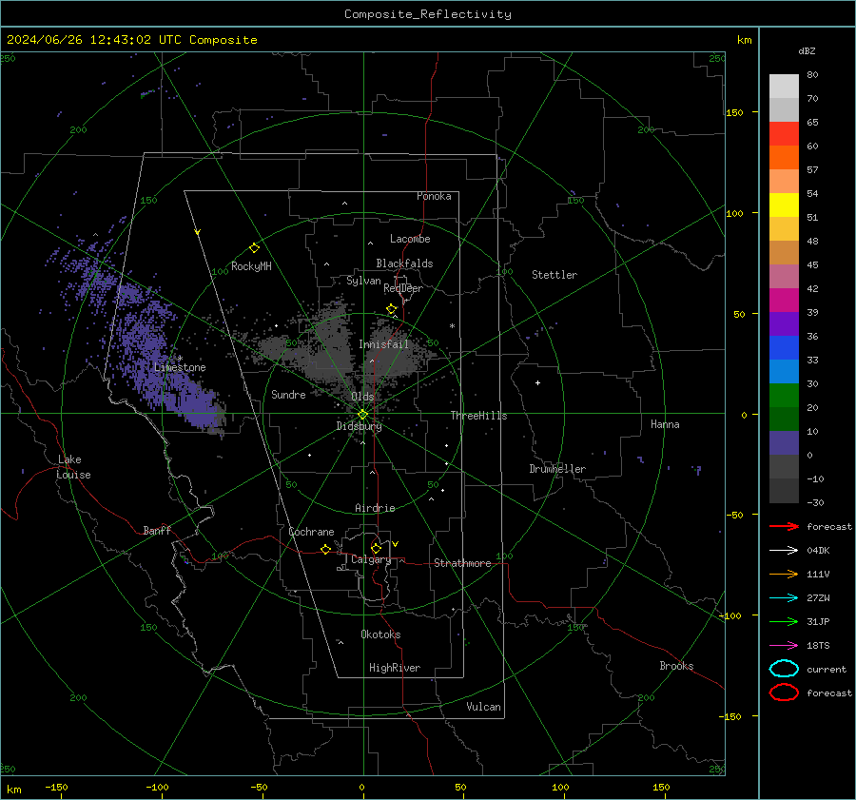Screen dimensions: 856x800
Task: Click the Okotoks city label
Action: pyautogui.click(x=380, y=634)
